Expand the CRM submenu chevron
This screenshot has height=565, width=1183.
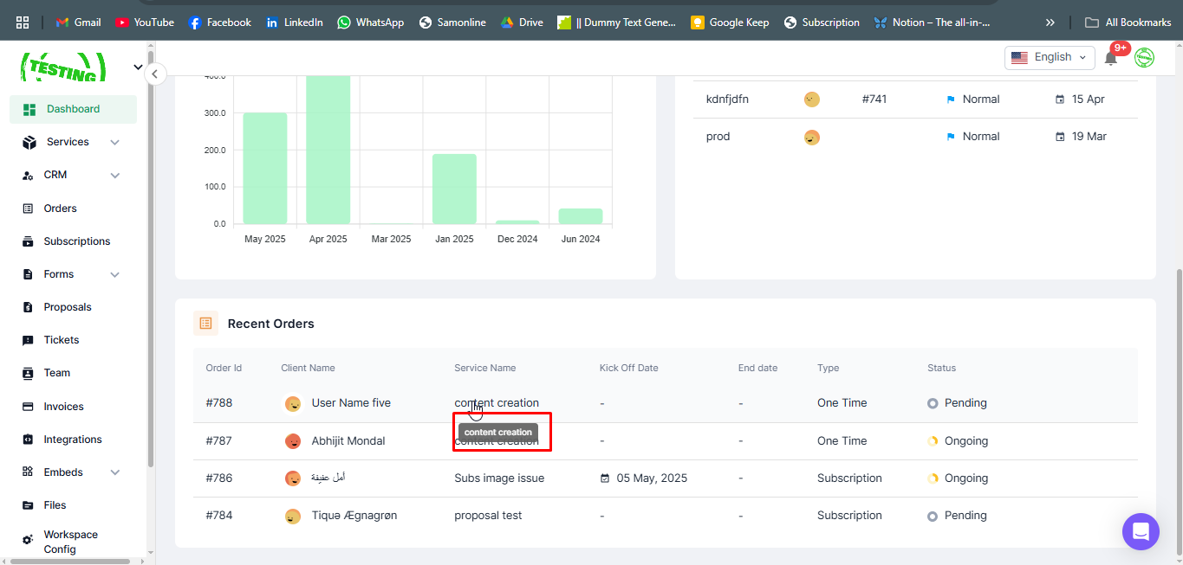click(115, 176)
